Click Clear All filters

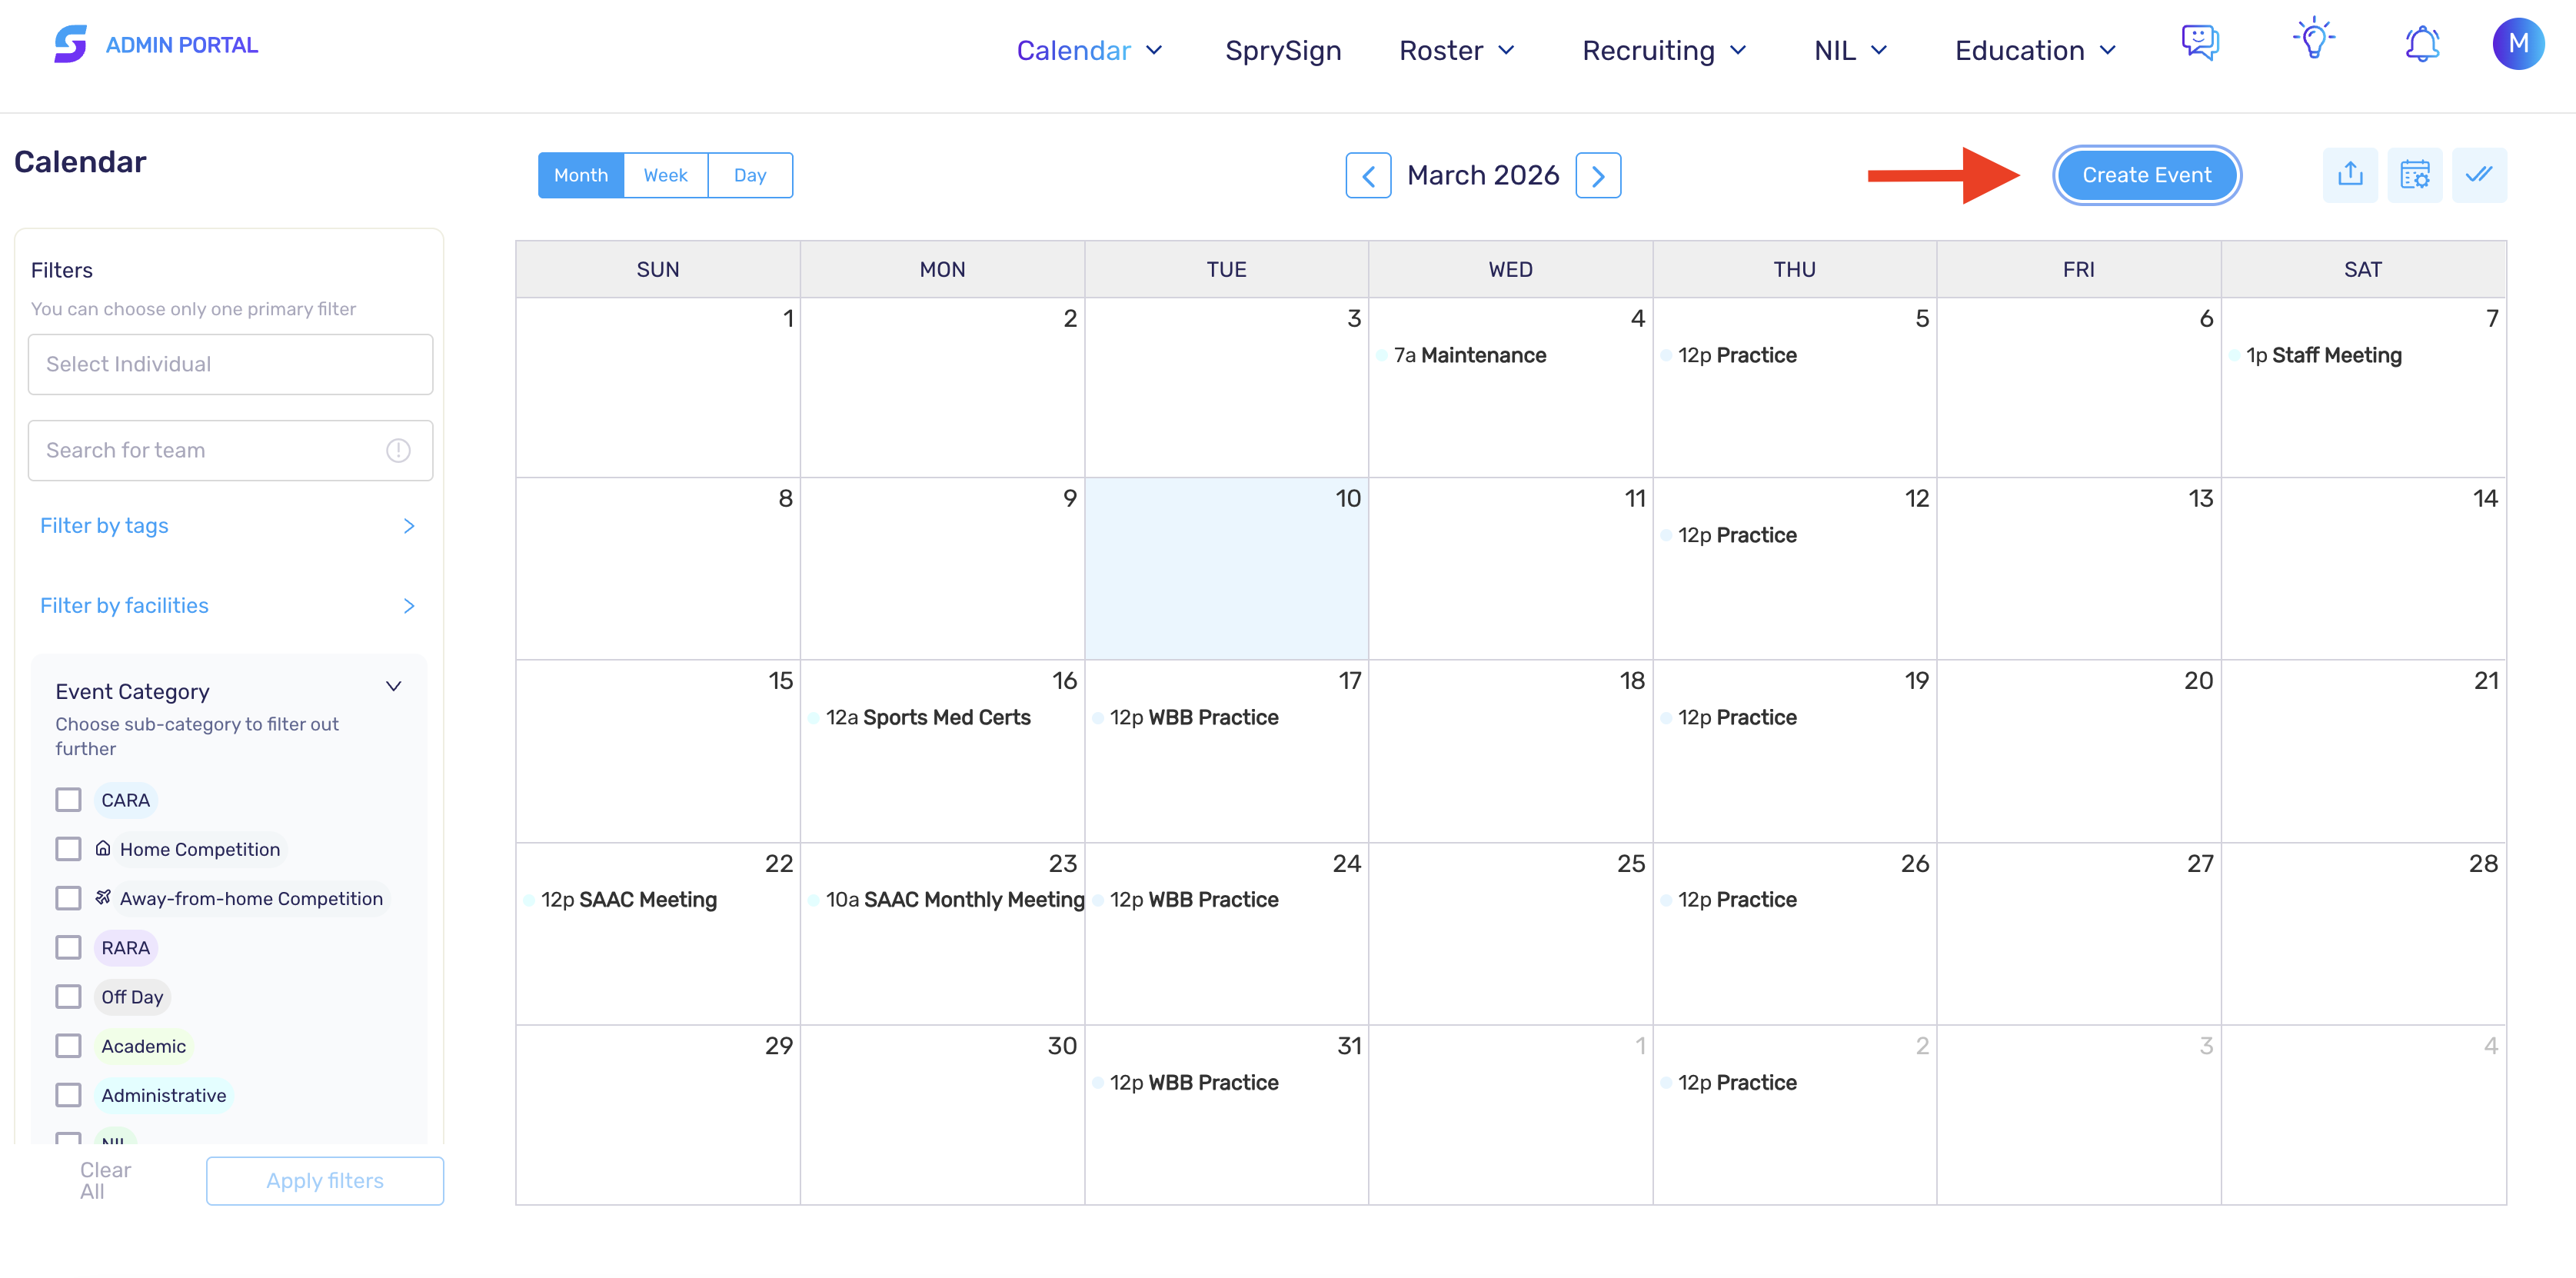coord(105,1181)
